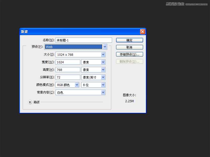Click the 确定 (OK) button
The height and width of the screenshot is (157, 210).
129,40
